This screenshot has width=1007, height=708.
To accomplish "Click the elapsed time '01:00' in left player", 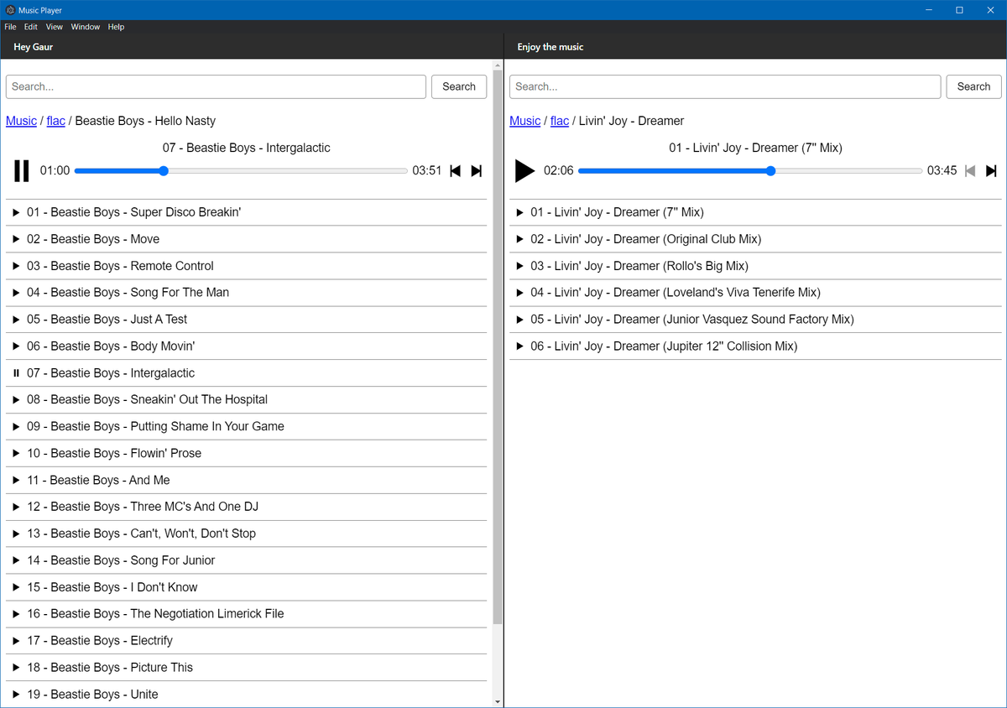I will pos(55,171).
